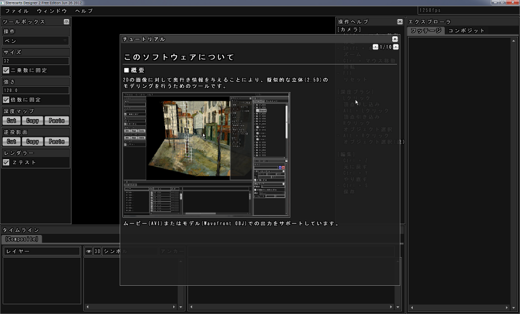Image resolution: width=520 pixels, height=314 pixels.
Task: Click the サイズ input field showing 32
Action: (x=36, y=61)
